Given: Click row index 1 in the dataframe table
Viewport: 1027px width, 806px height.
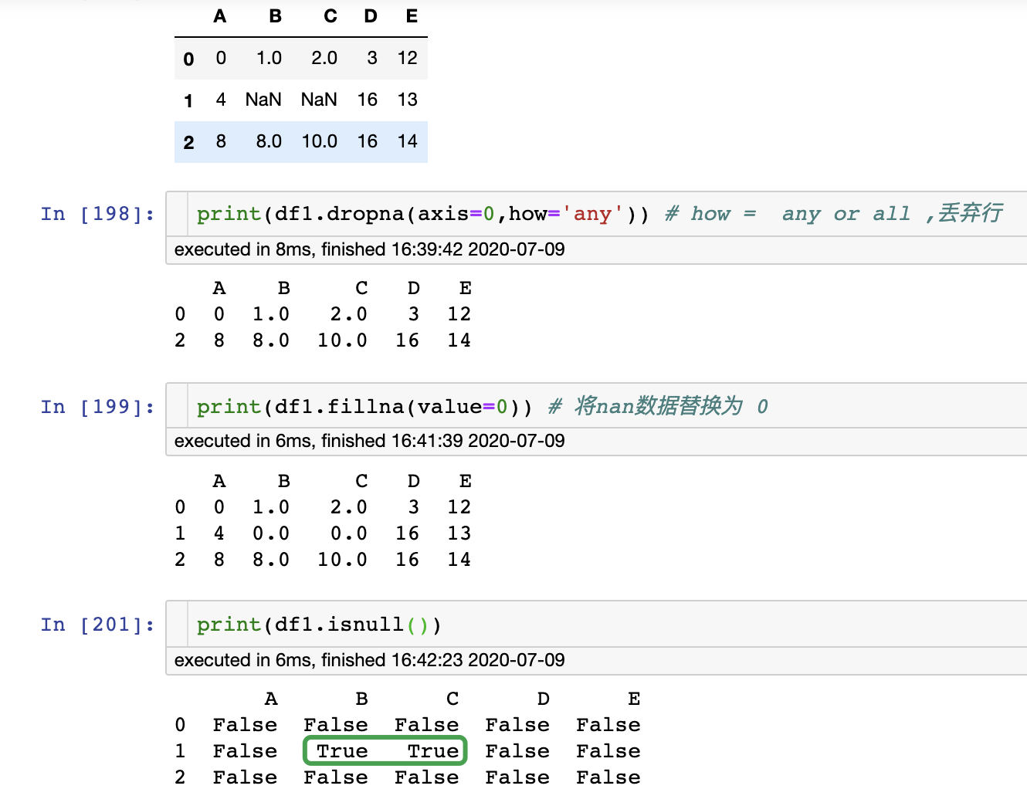Looking at the screenshot, I should [x=188, y=100].
